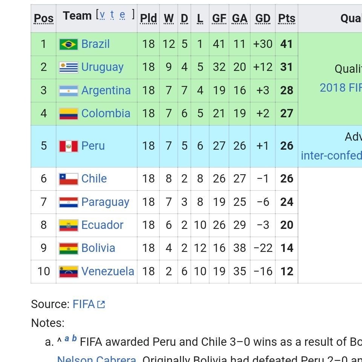Click the Pts column header
The width and height of the screenshot is (362, 362).
(287, 18)
